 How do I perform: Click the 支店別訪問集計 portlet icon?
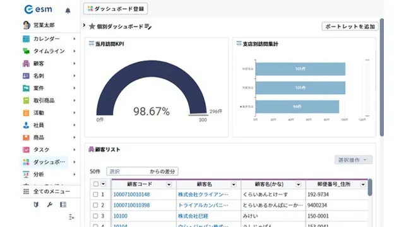[x=239, y=44]
